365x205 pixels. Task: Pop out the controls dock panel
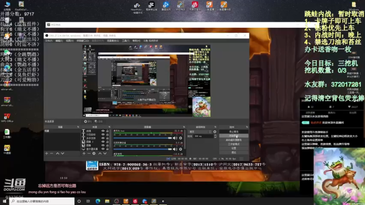247,127
